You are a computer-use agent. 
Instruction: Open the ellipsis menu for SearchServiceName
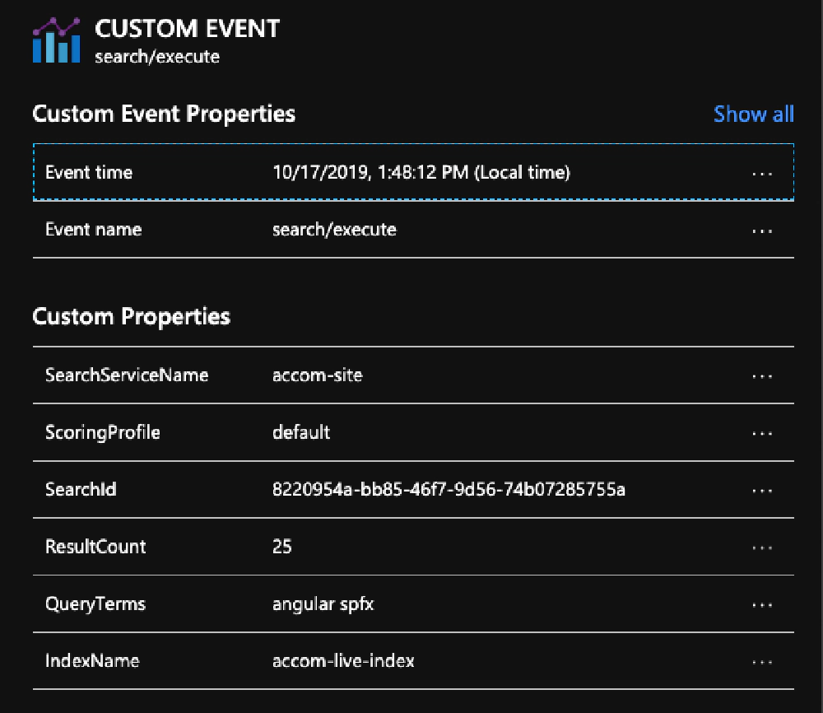coord(762,375)
